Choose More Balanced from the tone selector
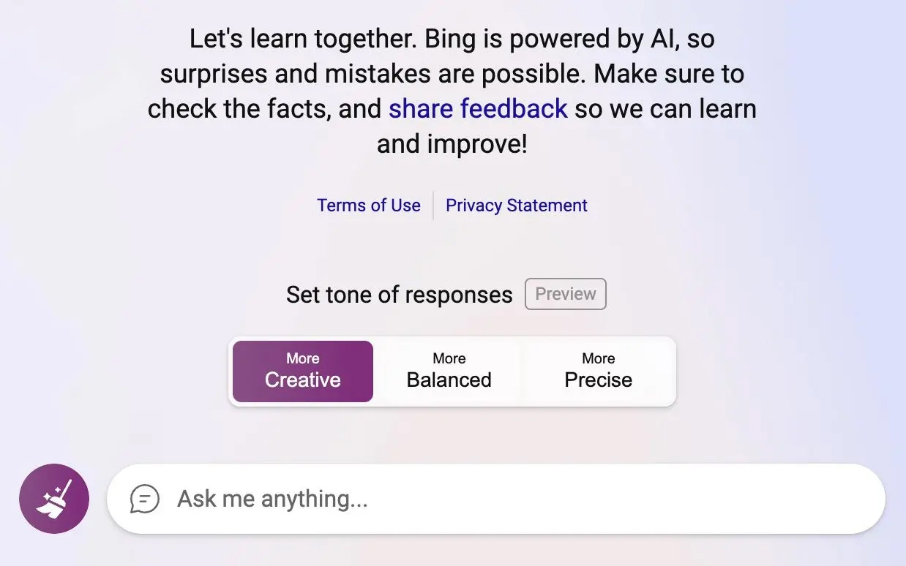 coord(449,371)
